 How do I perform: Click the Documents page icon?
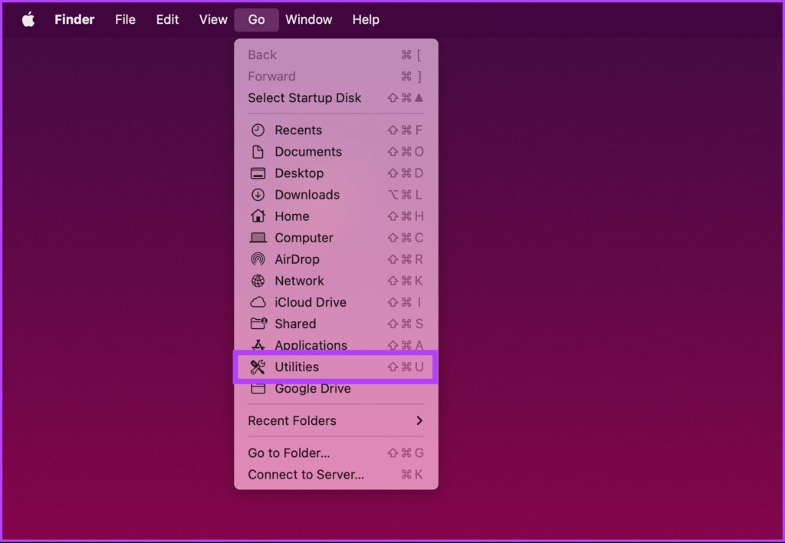[x=258, y=152]
